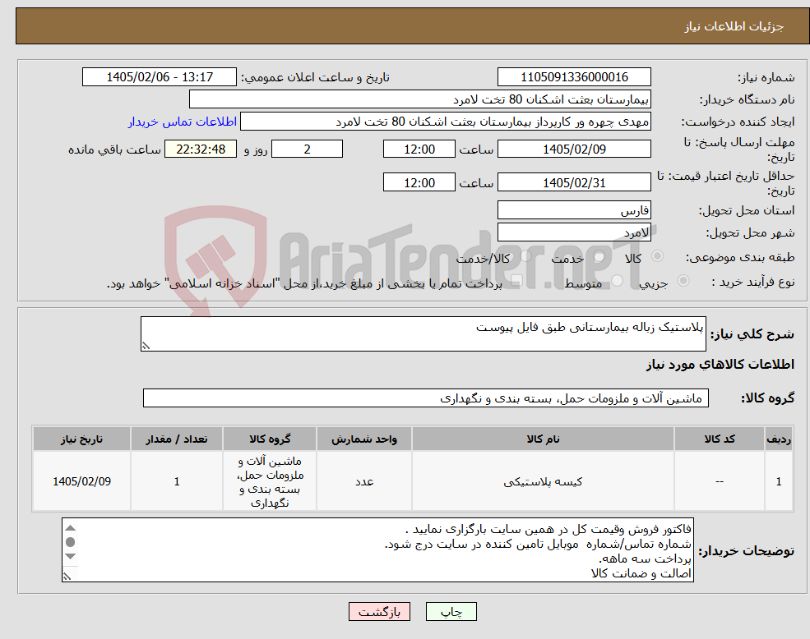
Task: Click general description text area پلاستیک زباله
Action: [423, 334]
